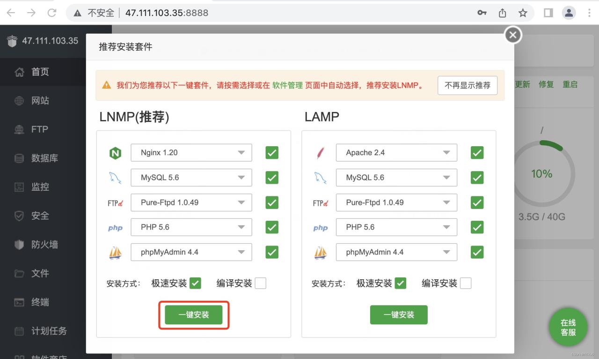Uncheck Pure-Ftpd 1.0.49 in LNMP
The height and width of the screenshot is (359, 599).
tap(272, 202)
